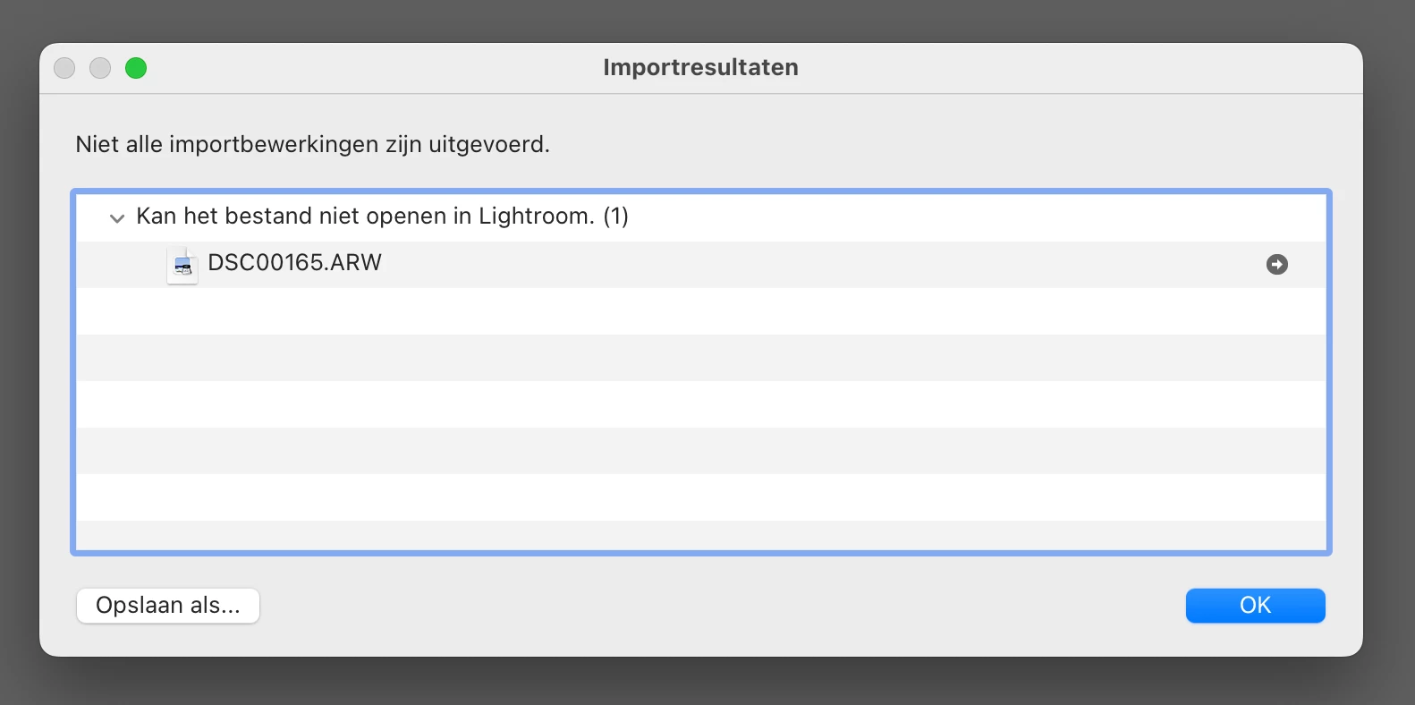Click blank space between DSC00165.ARW and the arrow icon
Viewport: 1415px width, 705px height.
pos(823,265)
